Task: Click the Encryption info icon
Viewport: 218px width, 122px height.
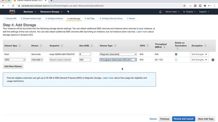Action: click(x=205, y=46)
